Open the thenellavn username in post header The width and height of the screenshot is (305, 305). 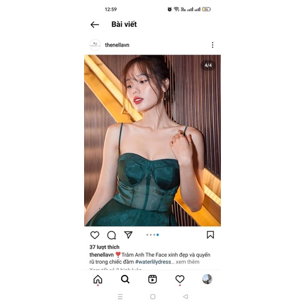point(117,45)
